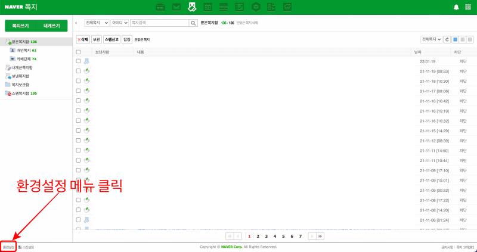Tick the select-all checkbox in the header row
The image size is (477, 252).
[78, 52]
